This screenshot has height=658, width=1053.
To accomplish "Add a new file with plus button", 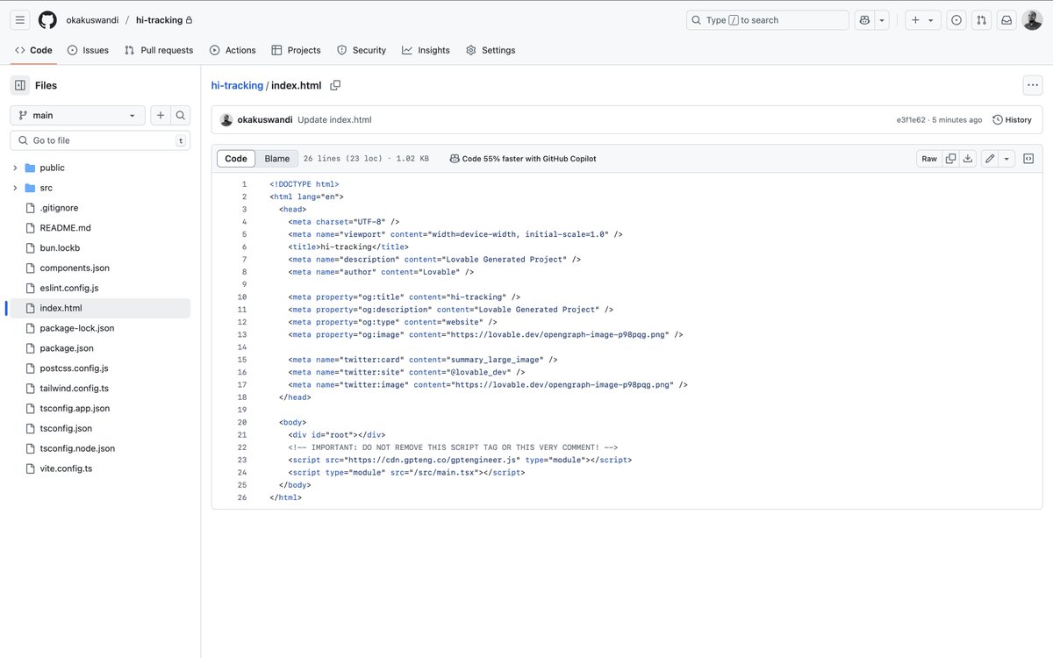I will point(161,115).
